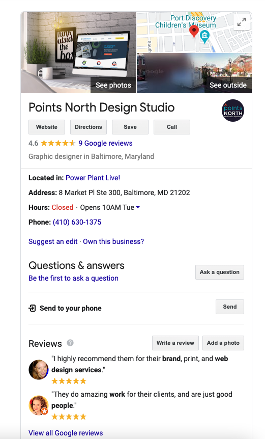
Task: Click the Reviews help question mark icon
Action: (70, 343)
